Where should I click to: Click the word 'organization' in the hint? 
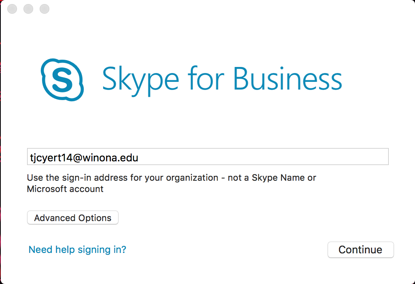192,178
